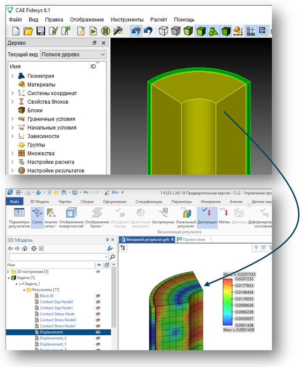Click the hammer settings icon in Fidesys toolbar
This screenshot has height=367, width=306.
tap(118, 31)
